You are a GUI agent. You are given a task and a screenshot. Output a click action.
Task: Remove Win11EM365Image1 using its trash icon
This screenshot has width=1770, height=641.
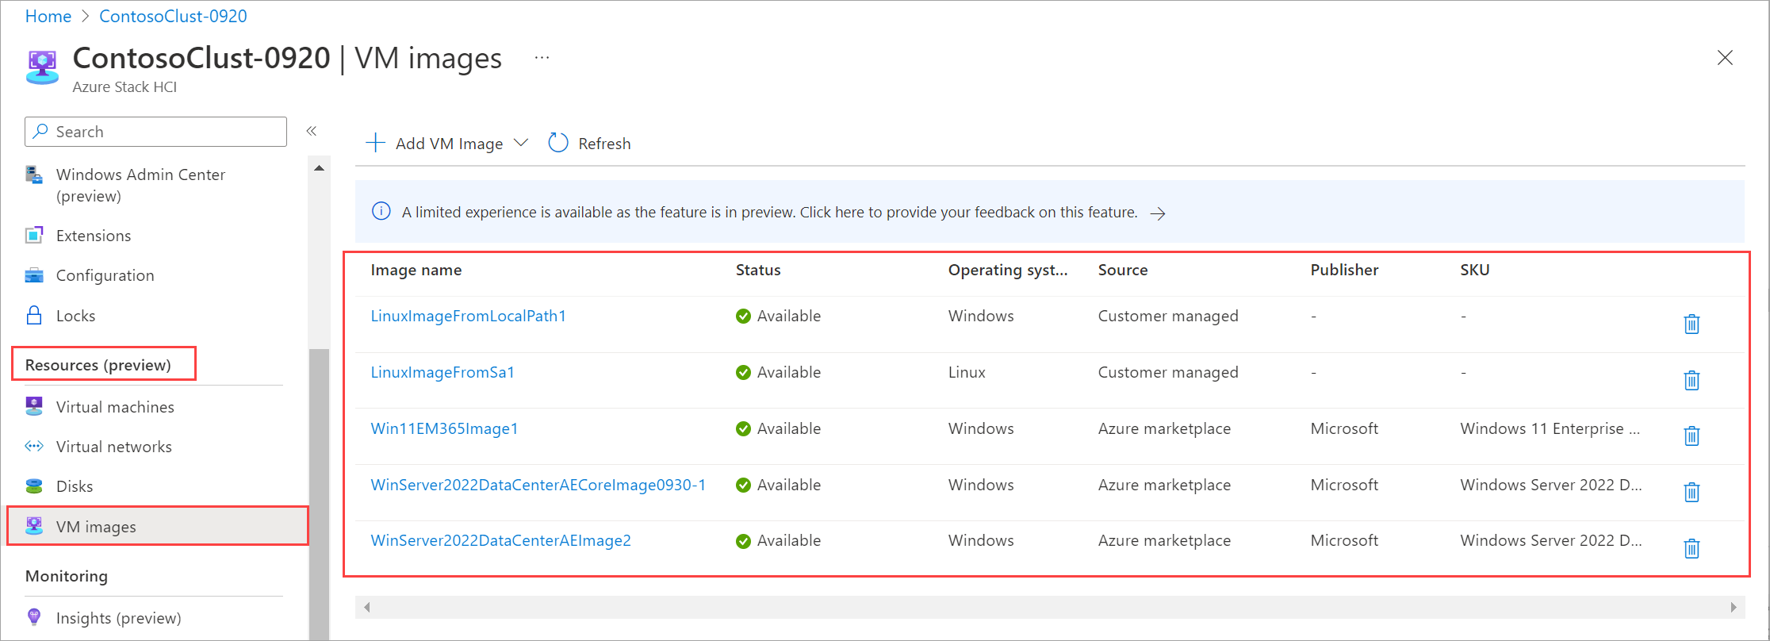[1691, 436]
